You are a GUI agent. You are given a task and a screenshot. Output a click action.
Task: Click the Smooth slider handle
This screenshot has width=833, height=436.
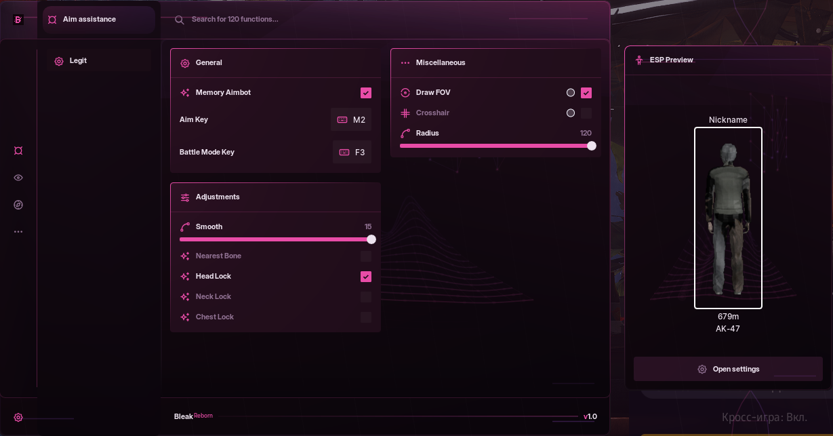pyautogui.click(x=371, y=239)
